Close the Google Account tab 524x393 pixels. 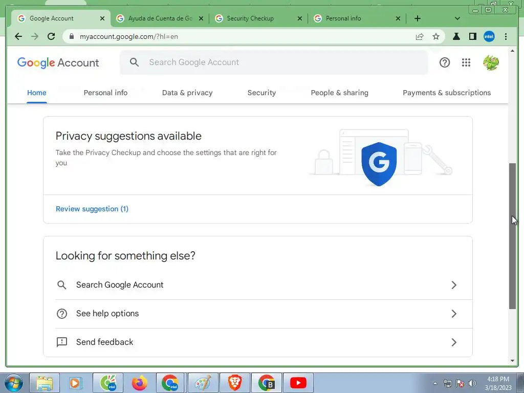pyautogui.click(x=102, y=18)
